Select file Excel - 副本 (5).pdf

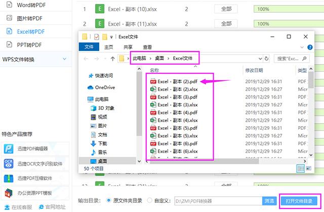tap(174, 128)
